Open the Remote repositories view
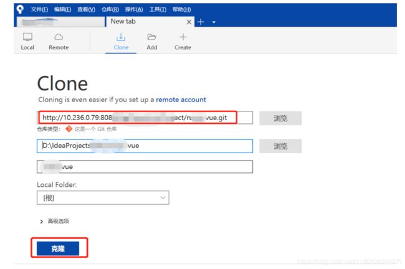405x269 pixels. click(59, 41)
